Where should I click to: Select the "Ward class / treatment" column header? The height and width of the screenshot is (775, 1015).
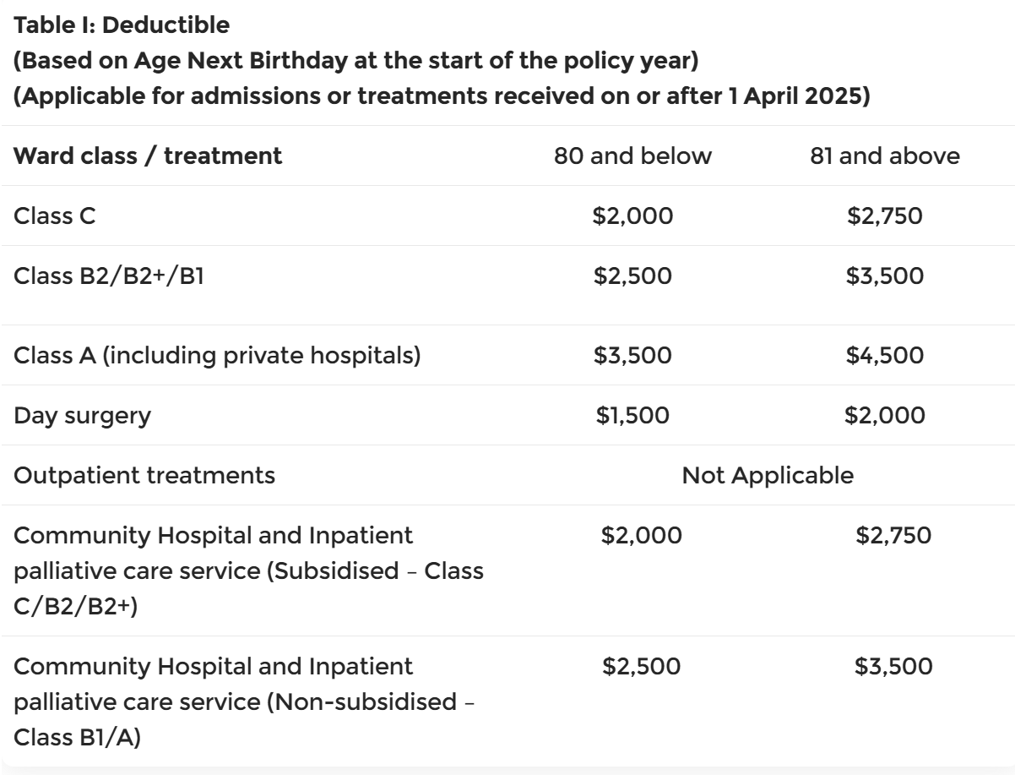pos(148,156)
